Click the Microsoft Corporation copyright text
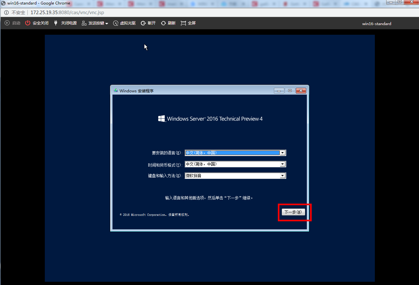The height and width of the screenshot is (285, 419). (x=154, y=215)
